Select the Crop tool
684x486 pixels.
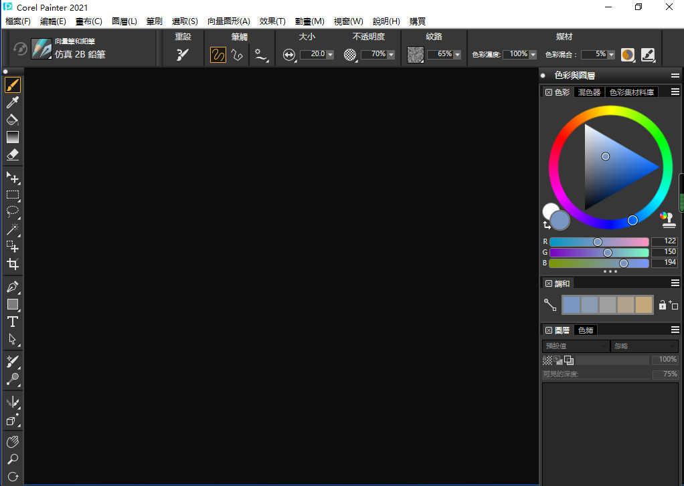(x=12, y=264)
